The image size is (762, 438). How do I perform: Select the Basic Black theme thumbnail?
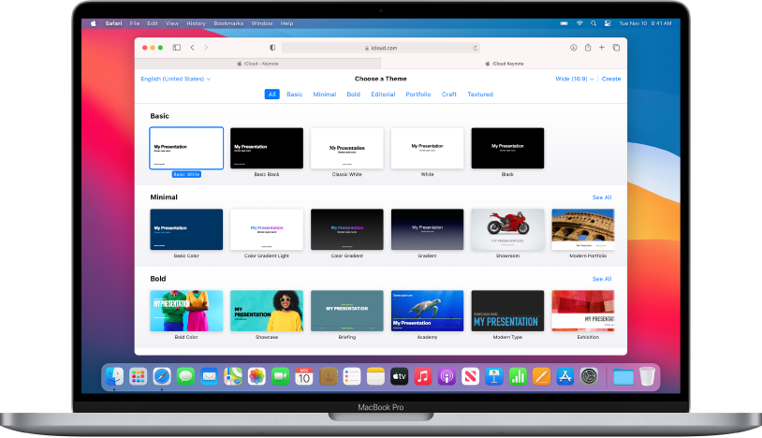267,148
